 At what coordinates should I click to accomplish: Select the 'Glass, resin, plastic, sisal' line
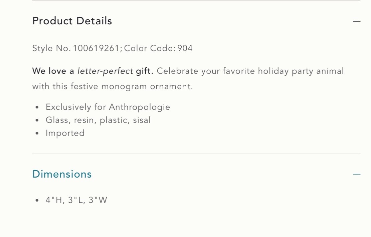(x=98, y=120)
